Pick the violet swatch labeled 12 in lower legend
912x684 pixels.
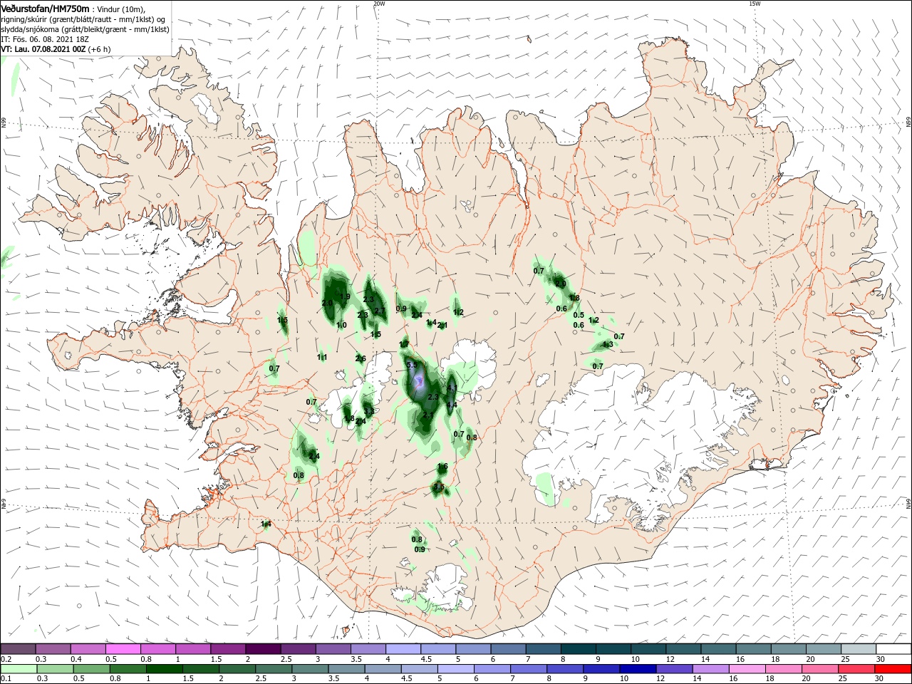point(674,669)
